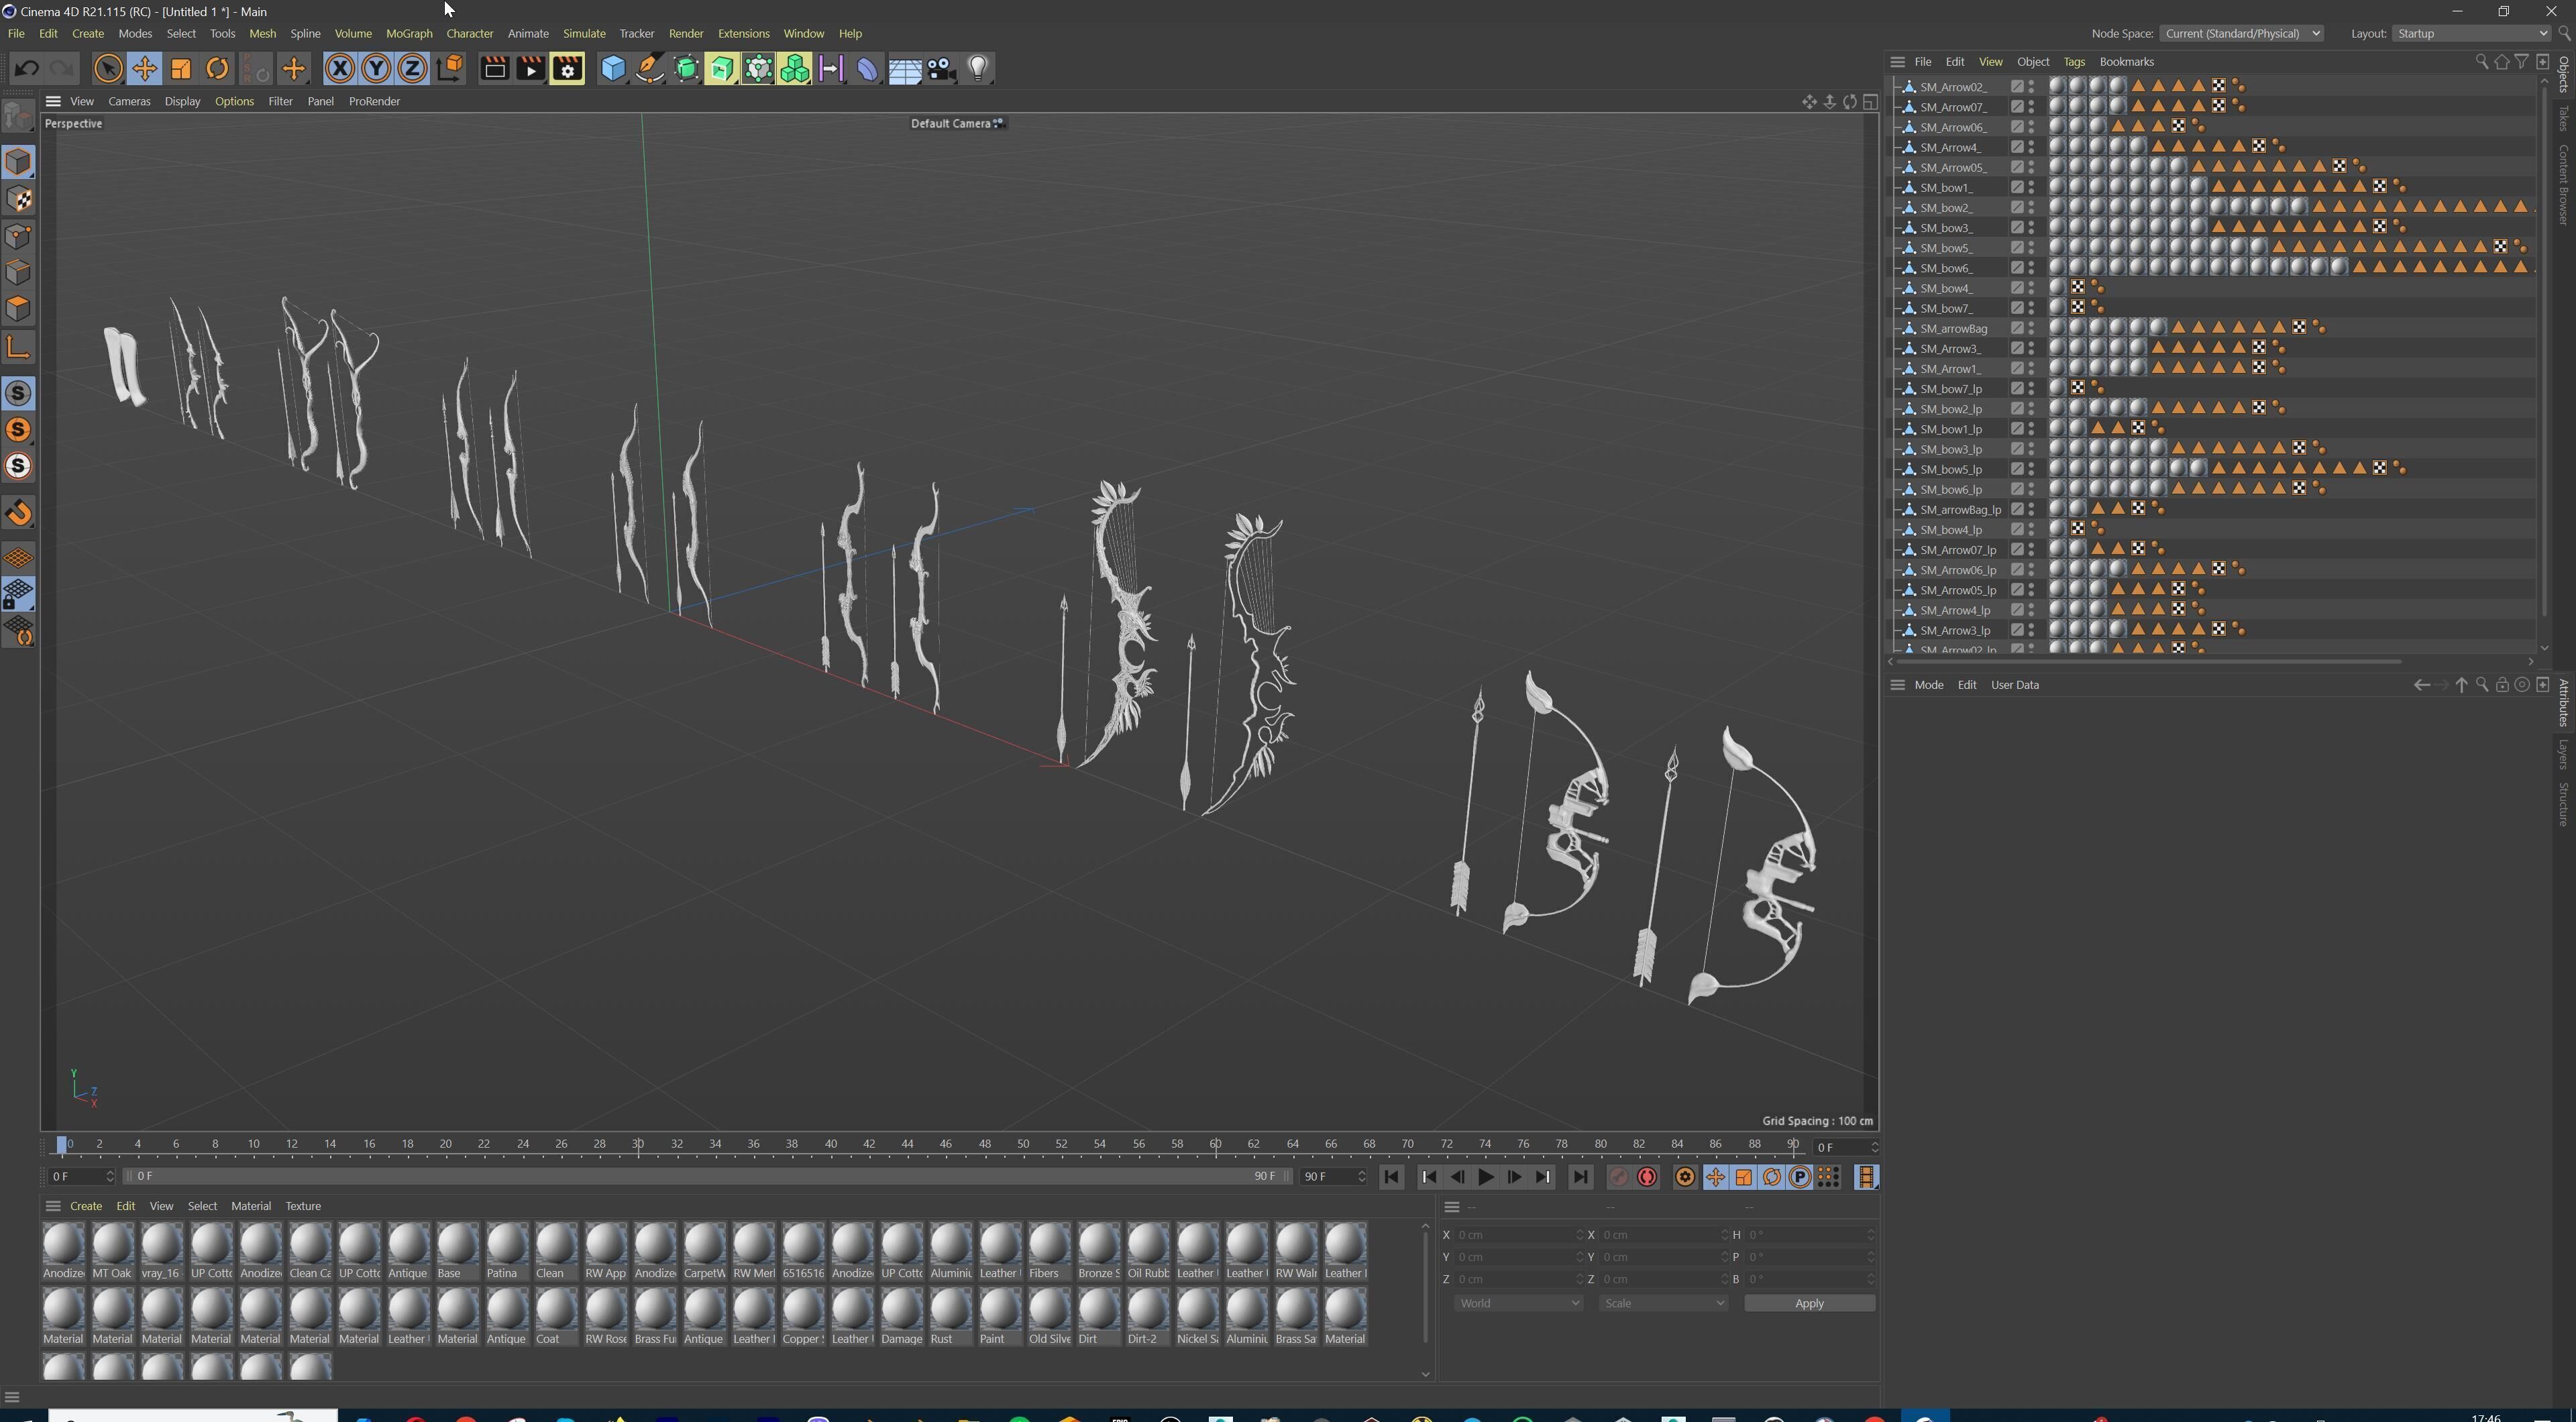Select the Rotate tool in top toolbar

(217, 69)
